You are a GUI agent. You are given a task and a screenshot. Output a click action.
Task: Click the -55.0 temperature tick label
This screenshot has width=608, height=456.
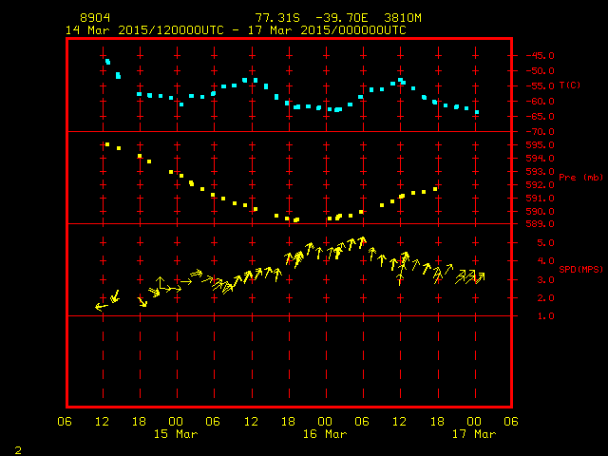pos(540,86)
